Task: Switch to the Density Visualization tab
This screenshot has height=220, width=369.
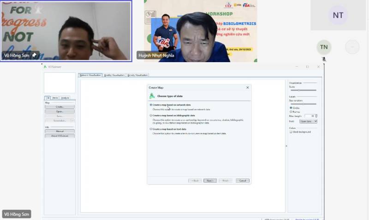Action: pyautogui.click(x=137, y=75)
